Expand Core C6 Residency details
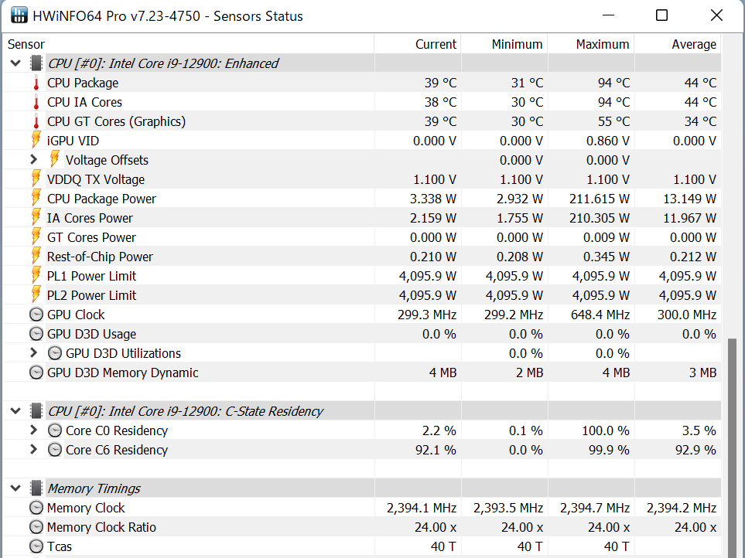This screenshot has height=558, width=745. [33, 450]
